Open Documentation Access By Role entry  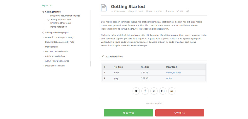tap(59, 42)
